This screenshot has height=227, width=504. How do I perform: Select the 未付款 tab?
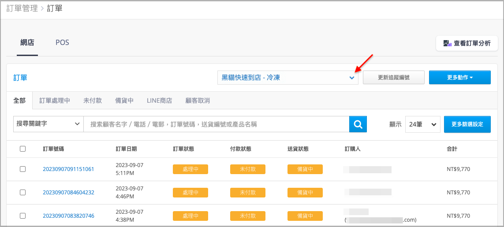pyautogui.click(x=93, y=100)
